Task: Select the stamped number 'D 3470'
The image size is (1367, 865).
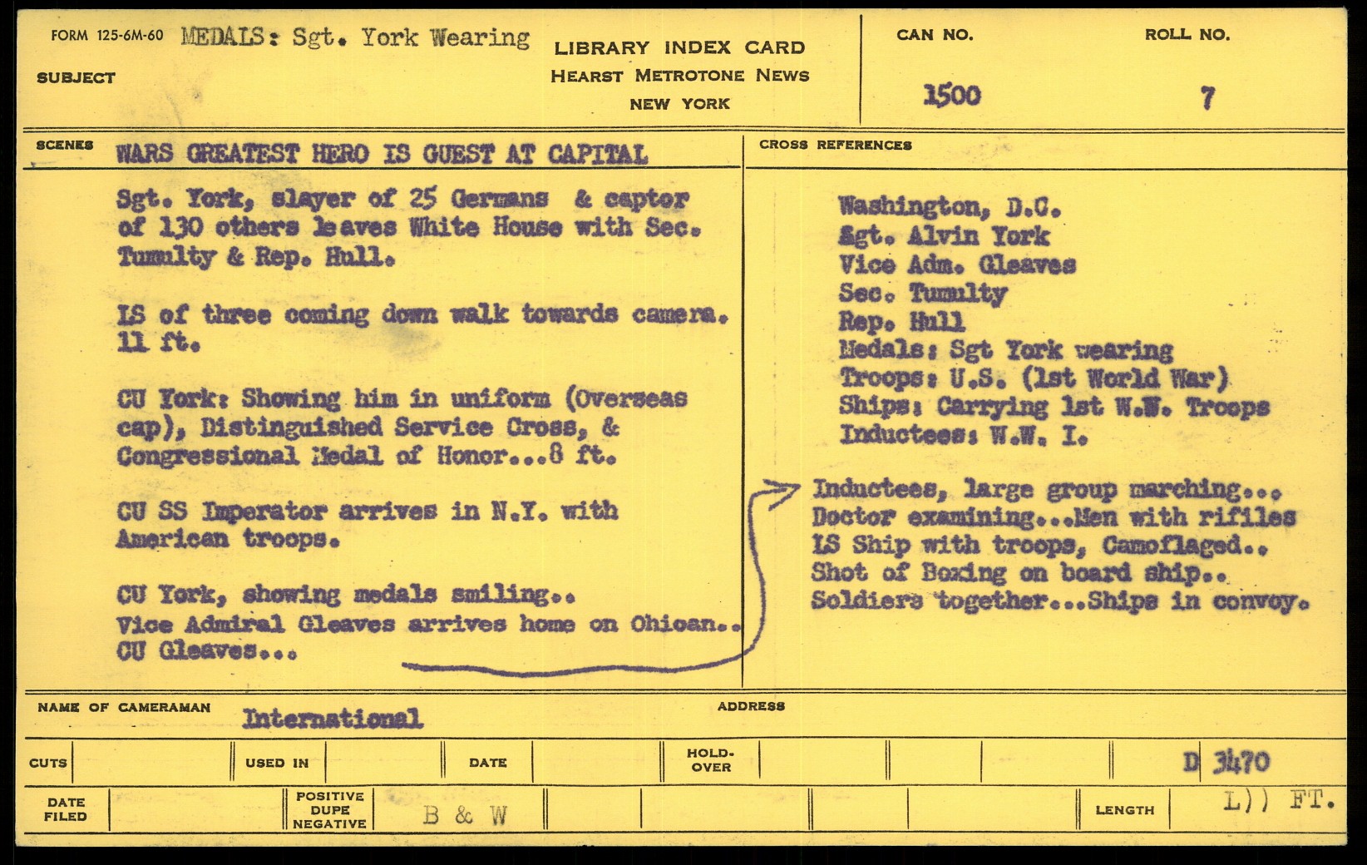Action: [x=1227, y=761]
